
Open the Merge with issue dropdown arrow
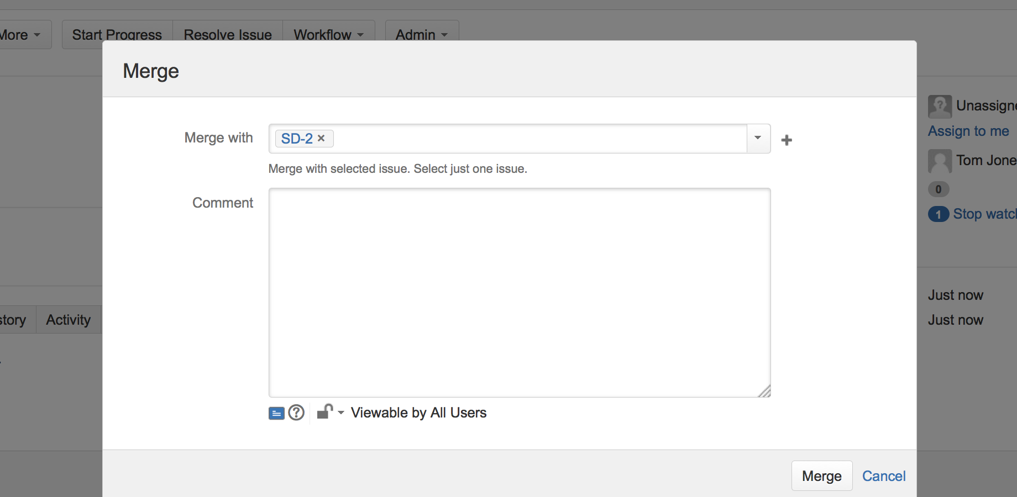[758, 139]
